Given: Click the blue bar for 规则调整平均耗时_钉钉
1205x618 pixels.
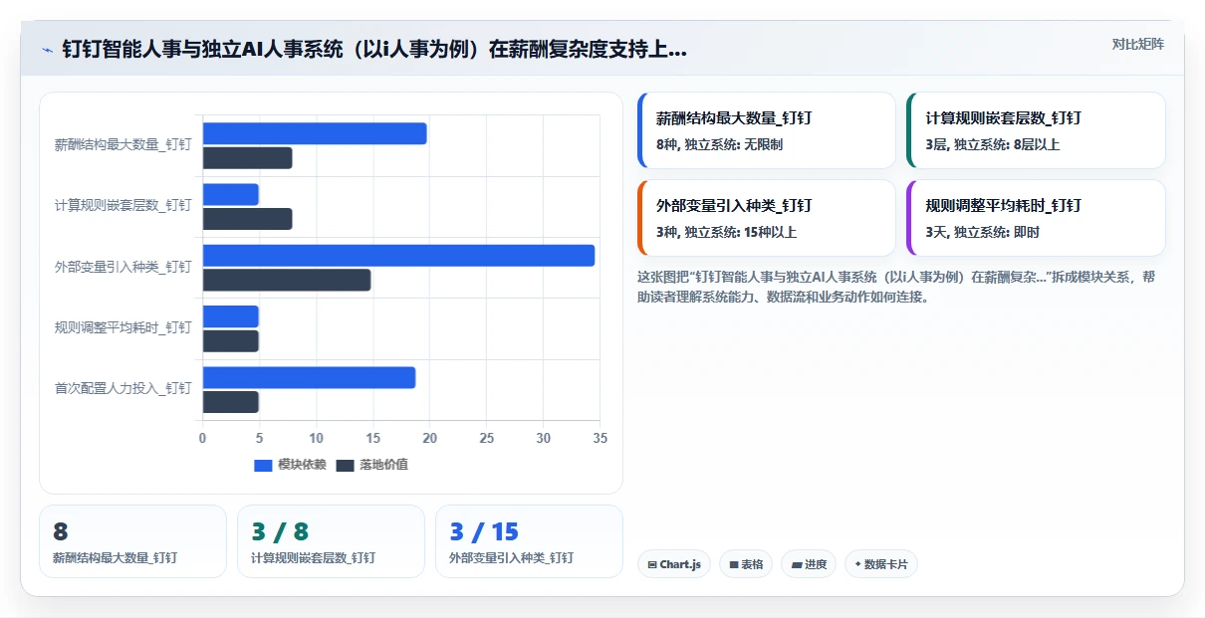Looking at the screenshot, I should click(230, 316).
